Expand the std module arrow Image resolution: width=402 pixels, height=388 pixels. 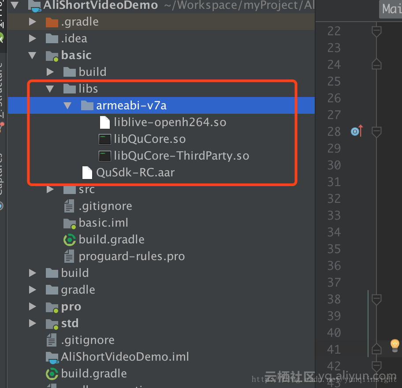tap(33, 323)
